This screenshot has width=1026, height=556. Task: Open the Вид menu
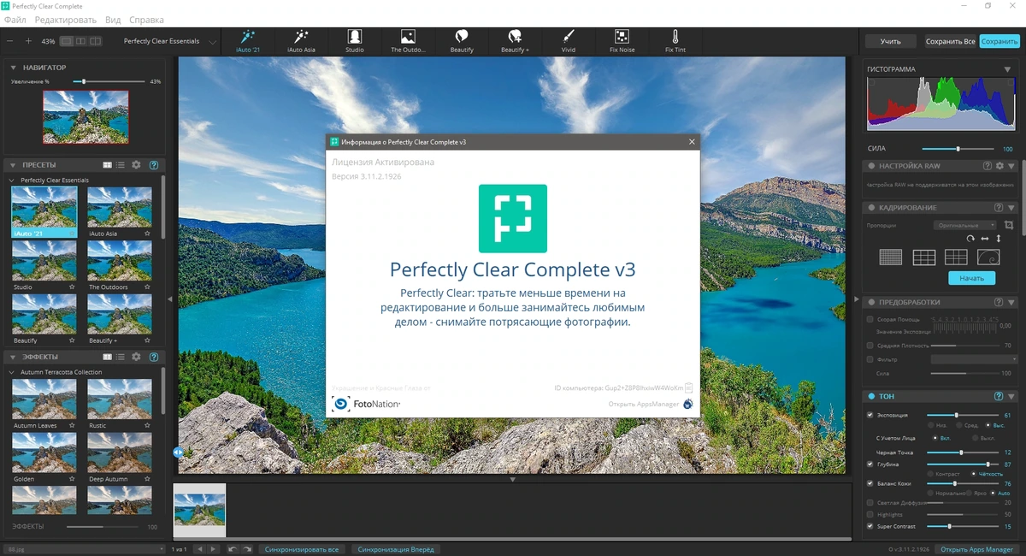tap(113, 20)
